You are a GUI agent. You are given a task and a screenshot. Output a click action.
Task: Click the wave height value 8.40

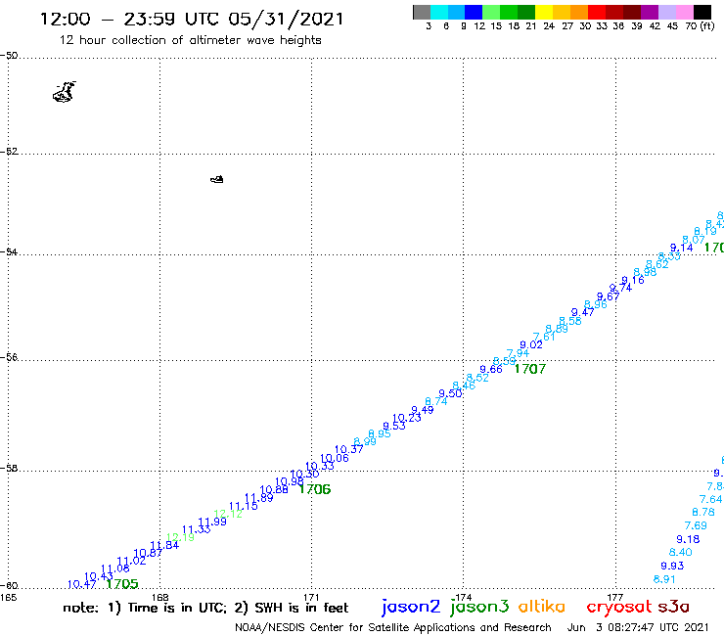click(681, 552)
